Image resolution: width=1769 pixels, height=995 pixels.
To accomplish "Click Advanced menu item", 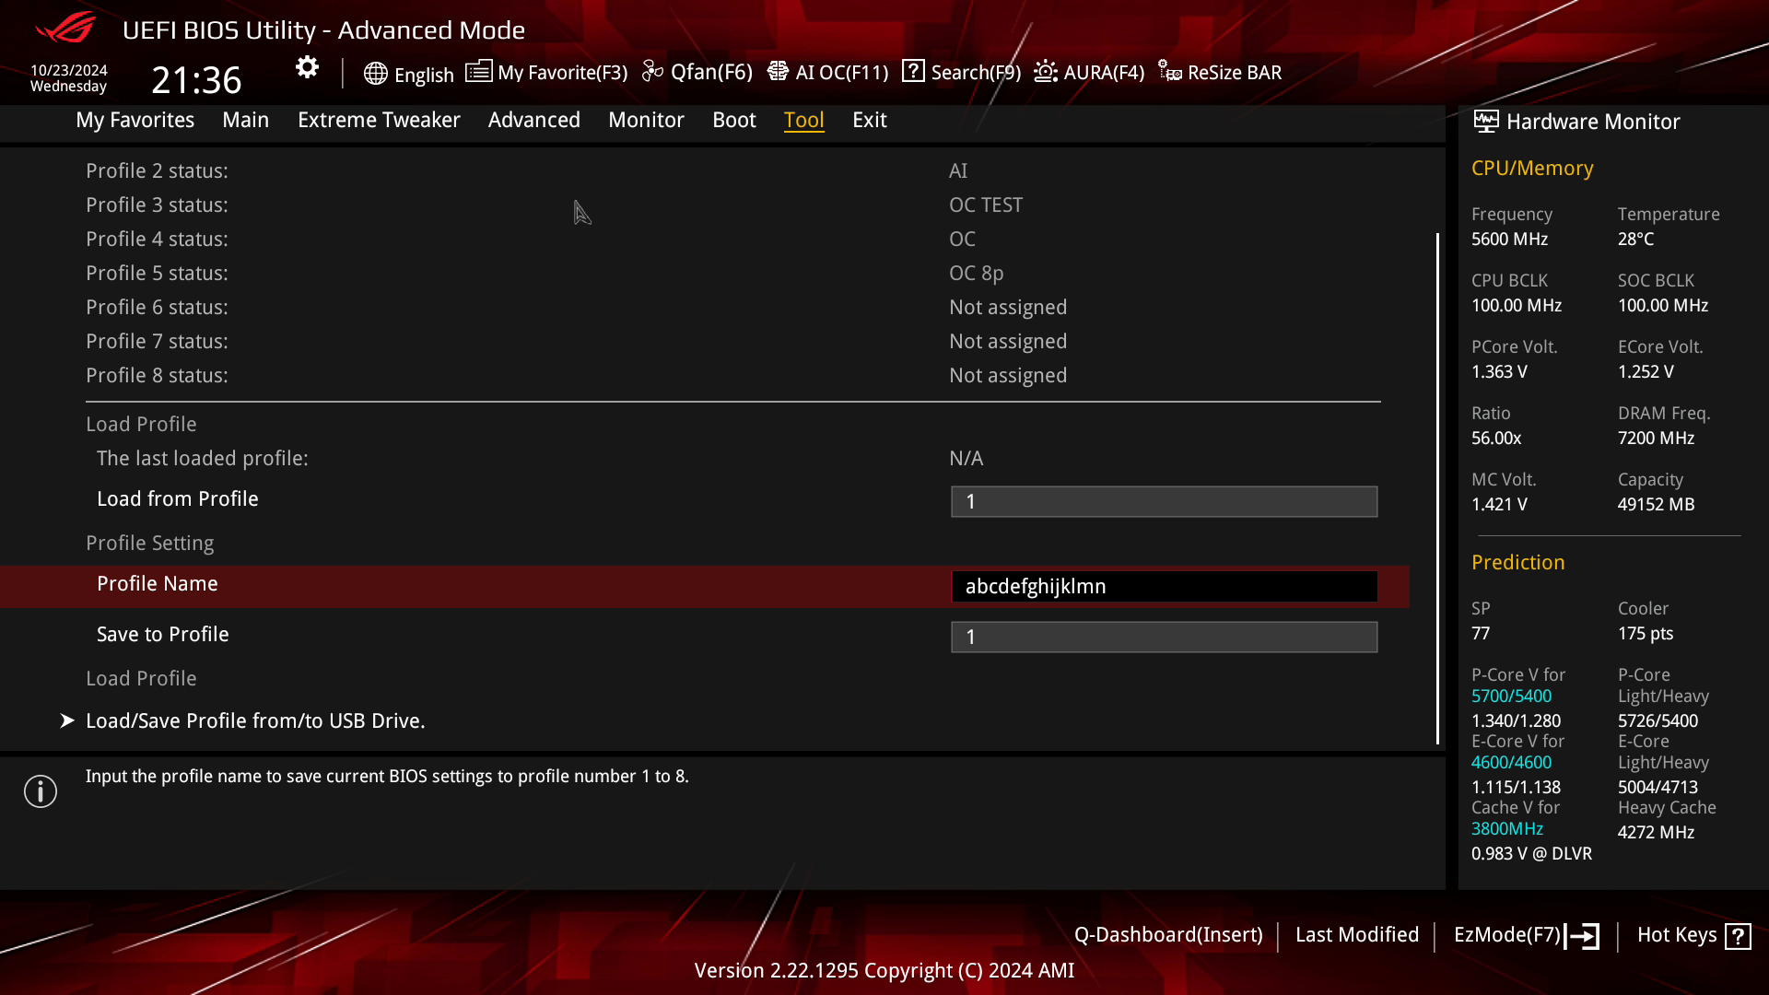I will (533, 119).
